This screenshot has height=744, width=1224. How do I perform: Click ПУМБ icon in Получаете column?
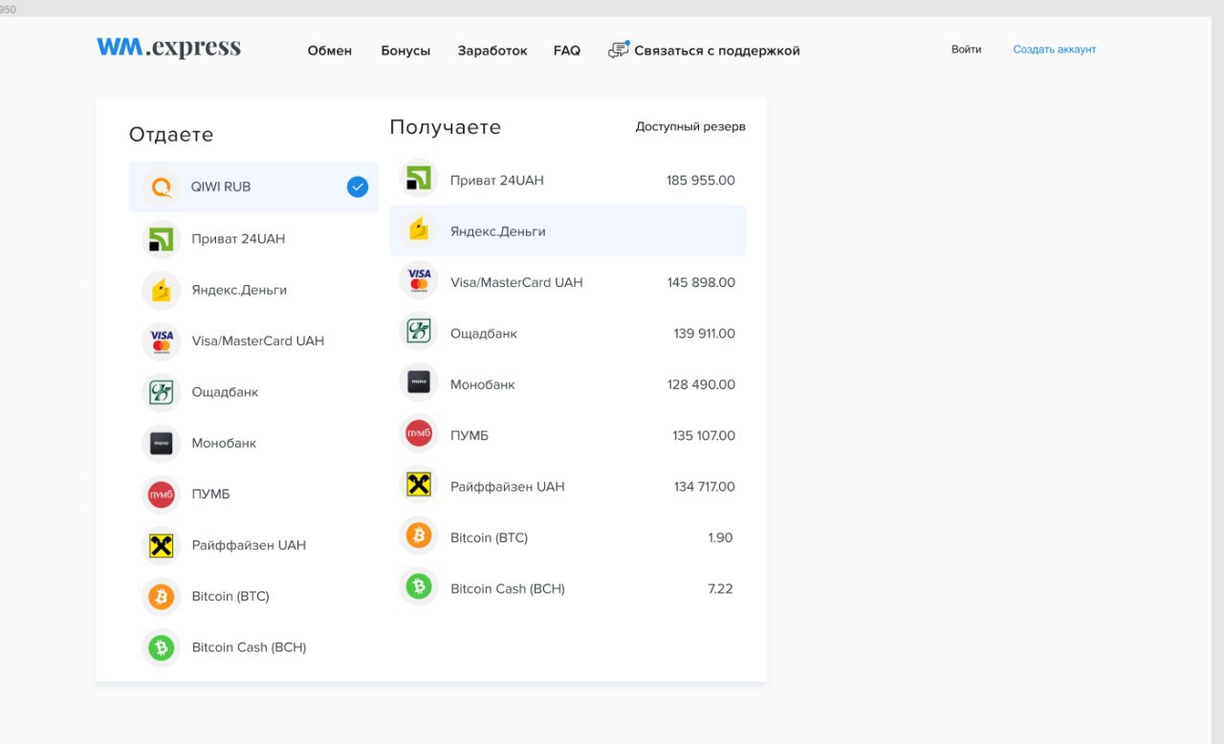tap(419, 435)
